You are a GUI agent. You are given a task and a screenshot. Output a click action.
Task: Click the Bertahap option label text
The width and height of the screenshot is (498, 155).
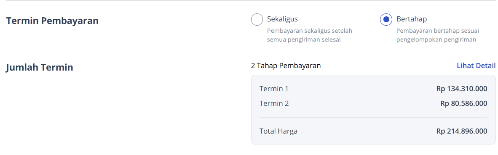(x=412, y=19)
